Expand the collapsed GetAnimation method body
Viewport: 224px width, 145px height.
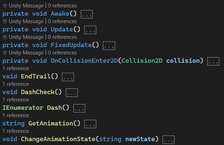pyautogui.click(x=90, y=124)
